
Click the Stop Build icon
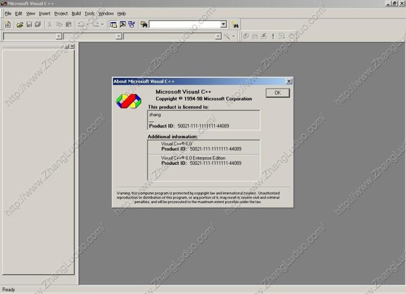[264, 36]
